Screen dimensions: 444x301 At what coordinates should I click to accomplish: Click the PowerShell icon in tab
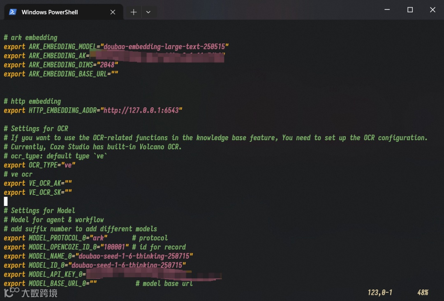coord(13,12)
